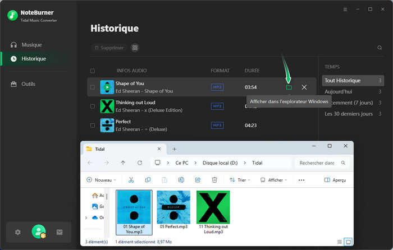Screen dimensions: 393x250
Task: Play Shape of You from the album thumbnail
Action: tap(107, 87)
